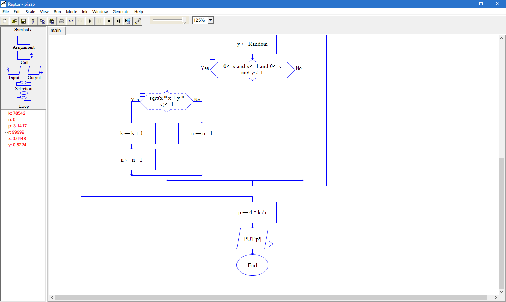
Task: Open the Window menu
Action: [100, 12]
